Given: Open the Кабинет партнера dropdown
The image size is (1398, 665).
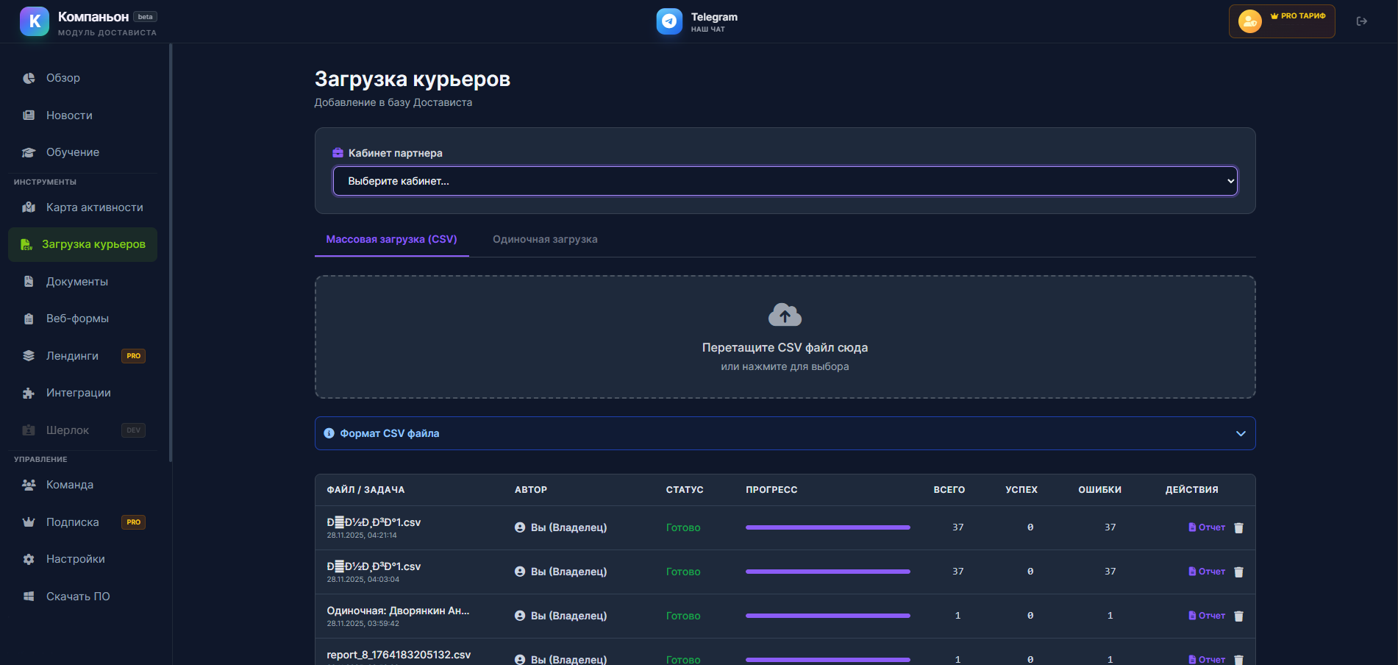Looking at the screenshot, I should (x=785, y=181).
